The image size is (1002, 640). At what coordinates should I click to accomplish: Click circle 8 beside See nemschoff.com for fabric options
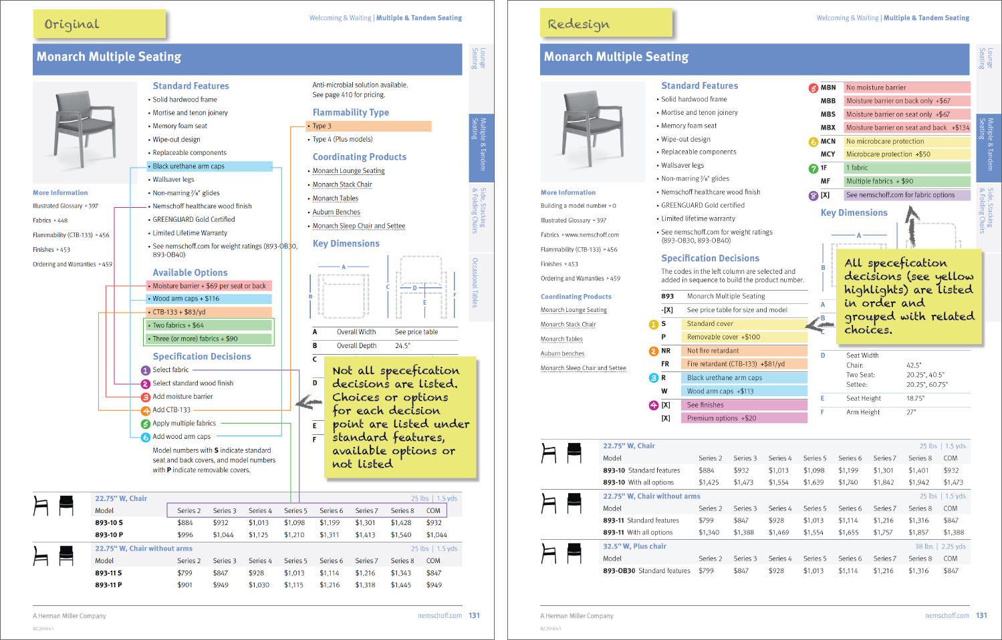coord(813,196)
